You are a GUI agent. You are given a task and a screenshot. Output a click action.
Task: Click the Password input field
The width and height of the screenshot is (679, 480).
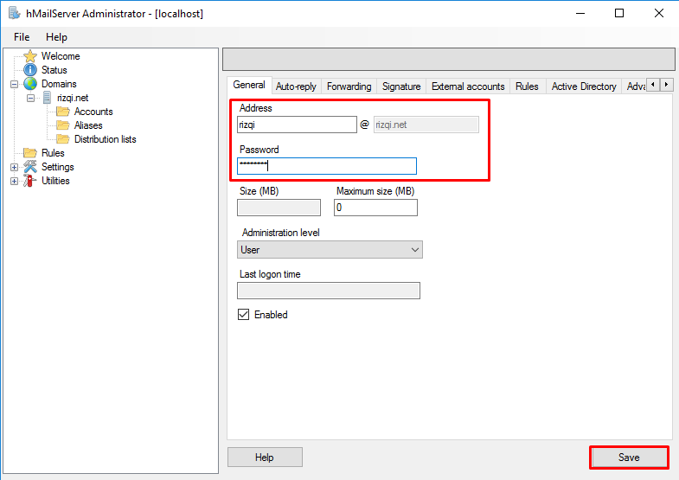click(327, 166)
